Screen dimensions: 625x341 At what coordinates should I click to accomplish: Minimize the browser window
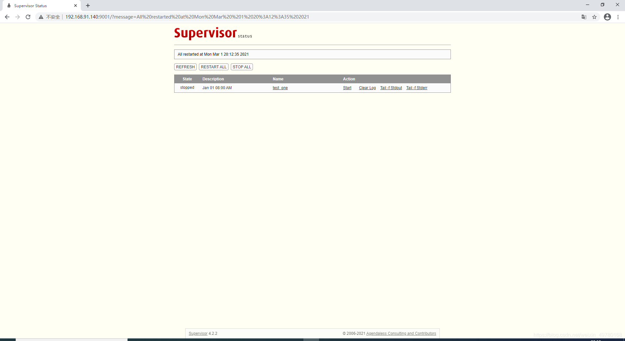point(588,5)
